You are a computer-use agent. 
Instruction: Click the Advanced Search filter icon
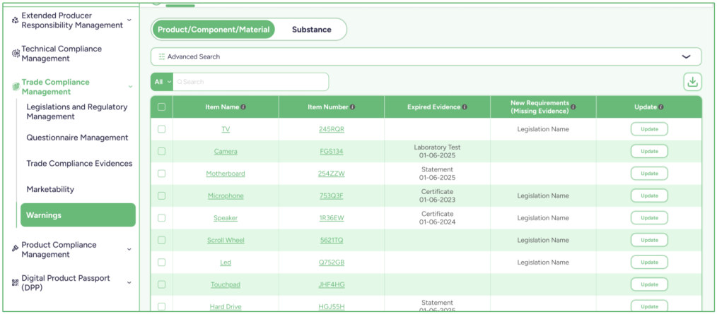(162, 56)
